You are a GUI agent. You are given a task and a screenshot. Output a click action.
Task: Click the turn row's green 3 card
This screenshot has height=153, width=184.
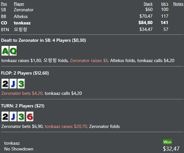point(21,116)
